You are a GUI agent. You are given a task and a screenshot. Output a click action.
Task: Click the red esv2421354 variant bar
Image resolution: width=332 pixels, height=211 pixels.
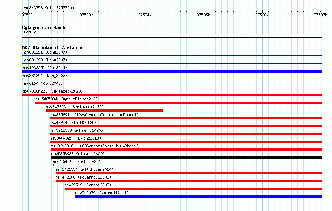pyautogui.click(x=188, y=173)
